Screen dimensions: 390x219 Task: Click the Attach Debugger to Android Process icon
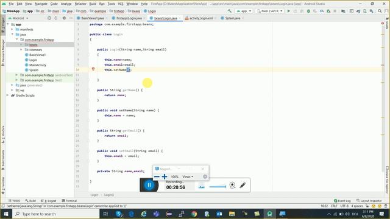328,11
